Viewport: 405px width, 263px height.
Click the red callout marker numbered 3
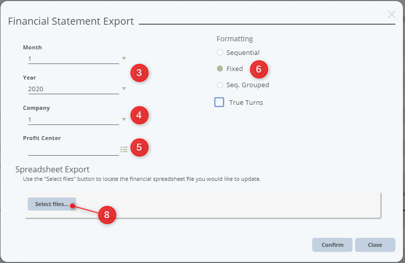(x=139, y=73)
